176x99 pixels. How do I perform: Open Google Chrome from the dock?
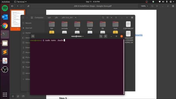pos(5,26)
